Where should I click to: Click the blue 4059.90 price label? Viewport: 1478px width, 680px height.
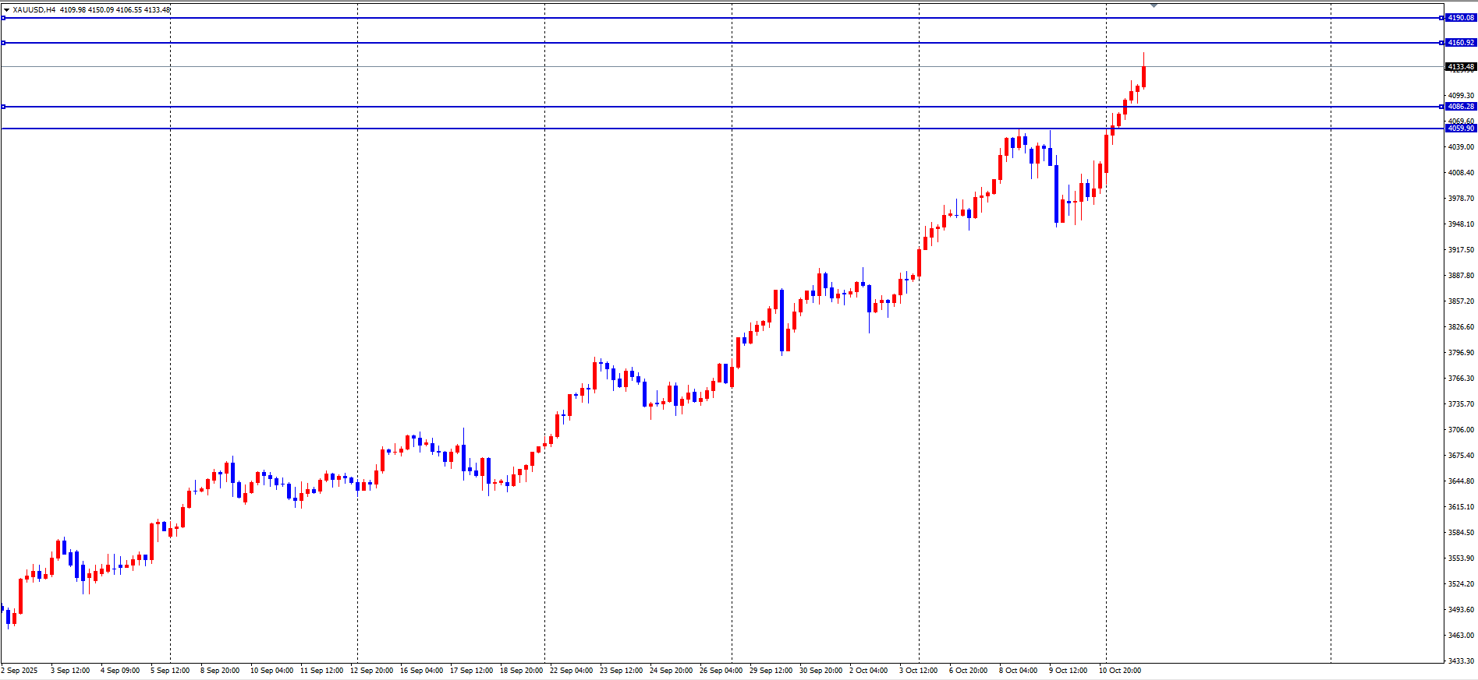point(1460,129)
